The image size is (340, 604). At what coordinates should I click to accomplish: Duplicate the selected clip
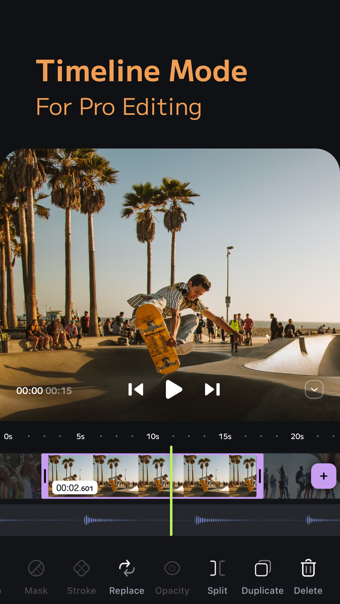[263, 577]
